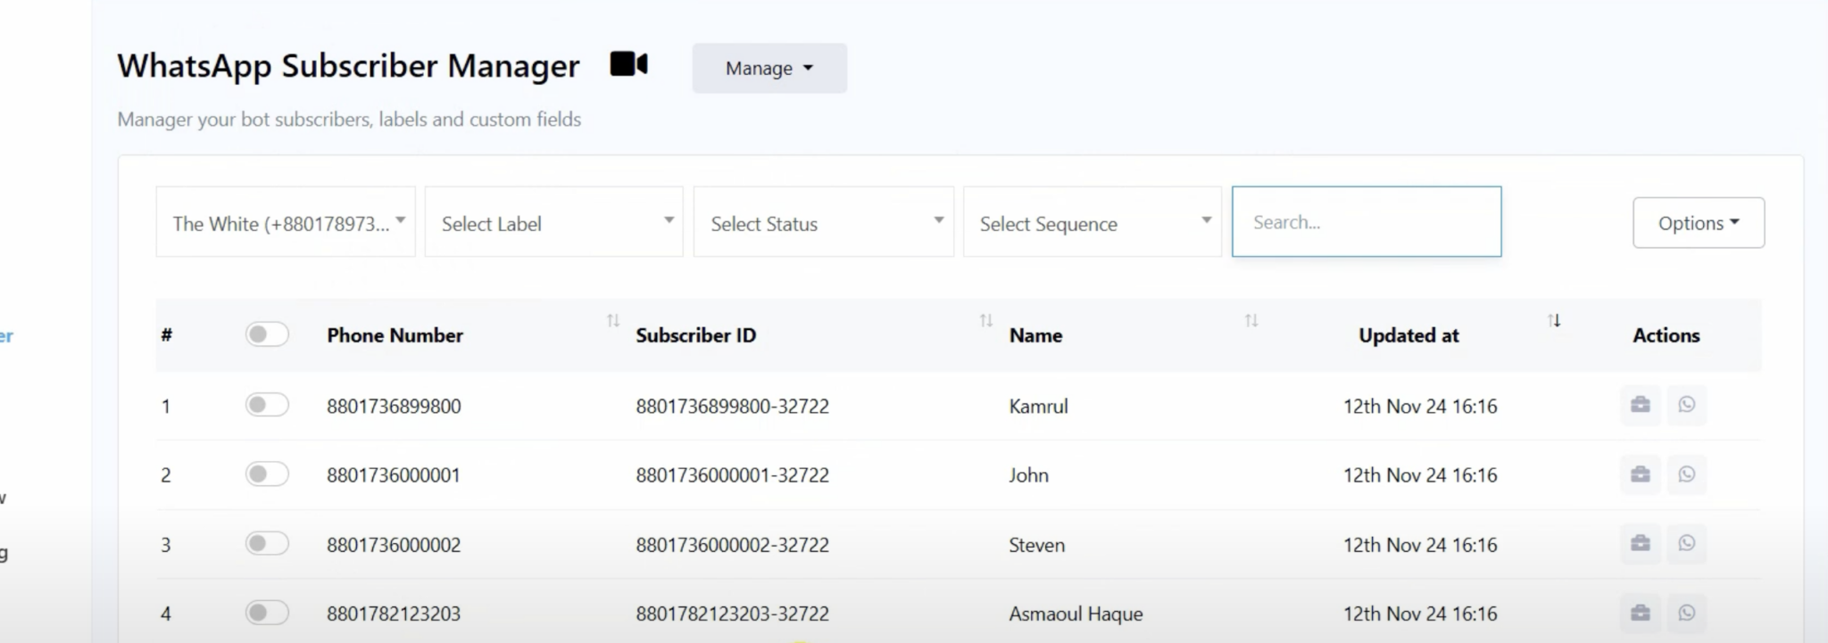Click the Name column header
The height and width of the screenshot is (643, 1828).
coord(1035,335)
